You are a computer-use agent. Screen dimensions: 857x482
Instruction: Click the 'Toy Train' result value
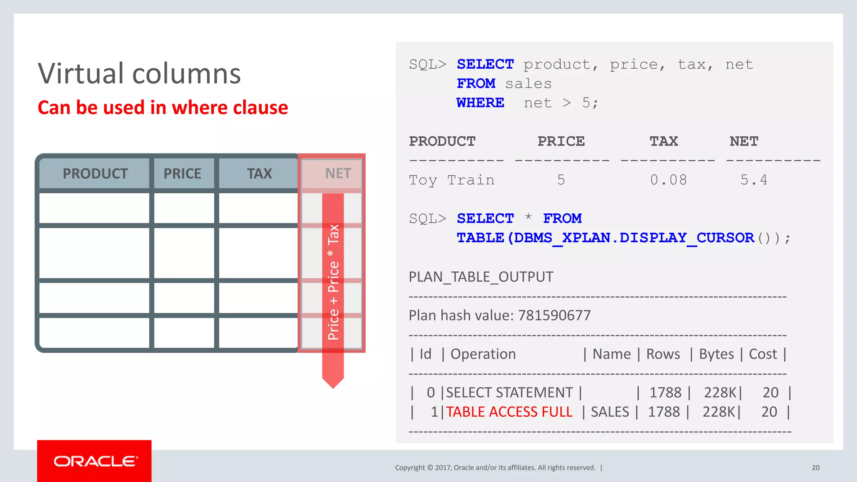click(x=452, y=180)
